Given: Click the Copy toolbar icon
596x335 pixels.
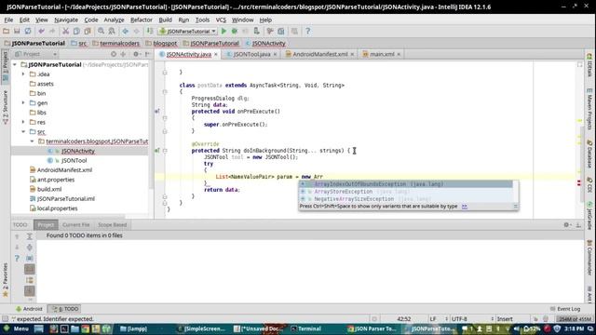Looking at the screenshot, I should coord(76,31).
